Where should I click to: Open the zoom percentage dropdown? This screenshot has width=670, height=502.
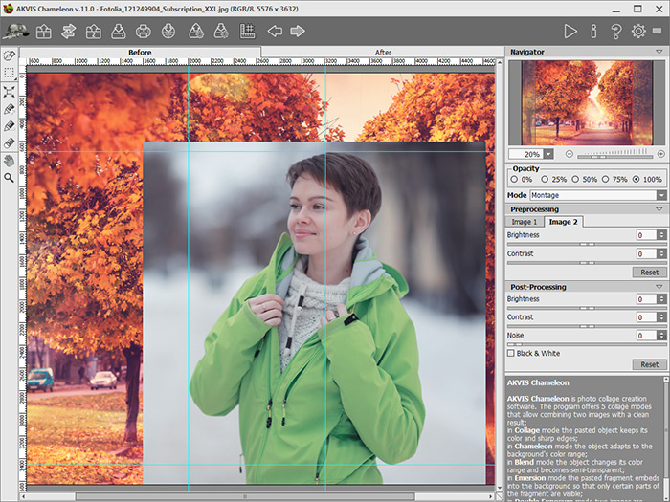[548, 154]
